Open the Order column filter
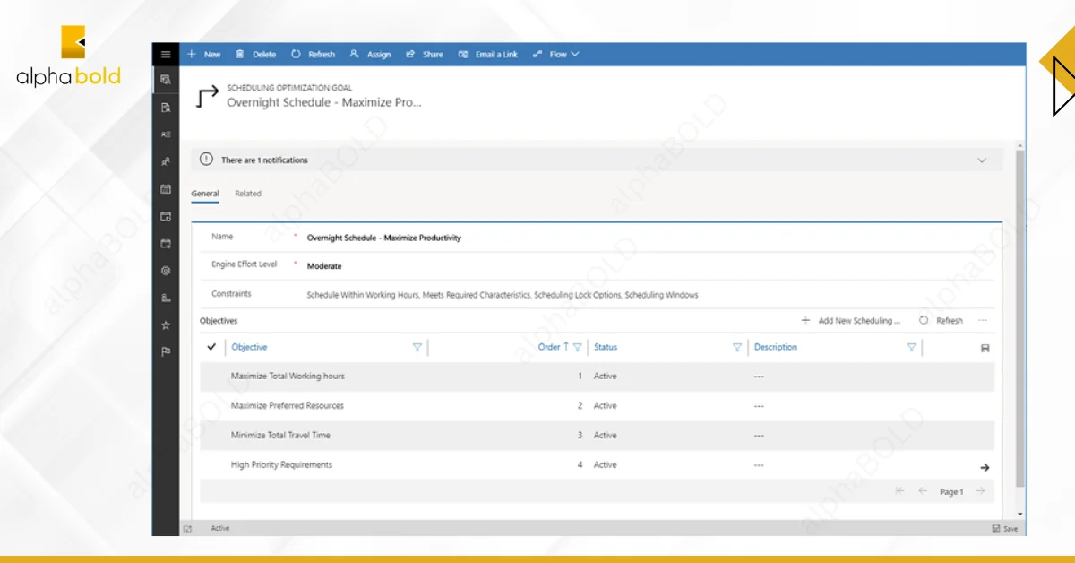Screen dimensions: 1075x563 (578, 347)
